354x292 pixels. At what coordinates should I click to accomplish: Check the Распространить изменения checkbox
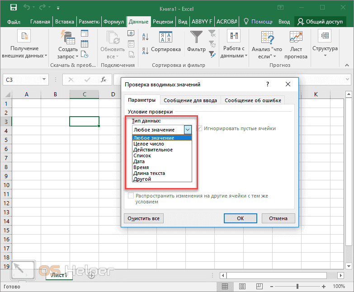click(131, 196)
